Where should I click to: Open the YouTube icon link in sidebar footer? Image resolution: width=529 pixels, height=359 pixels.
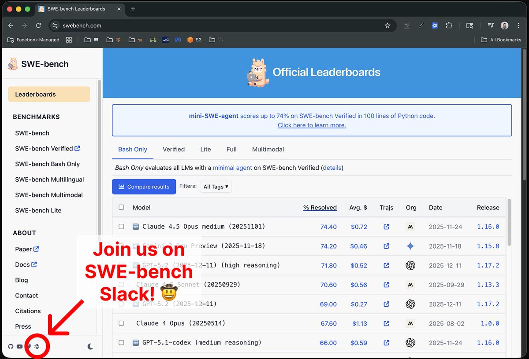pyautogui.click(x=20, y=347)
